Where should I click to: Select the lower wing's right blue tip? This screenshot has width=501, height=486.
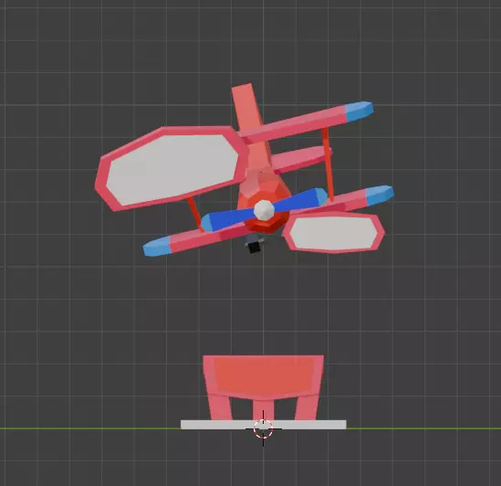380,195
